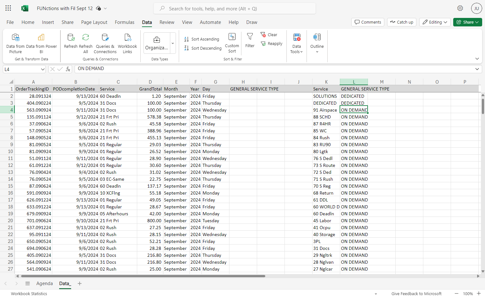This screenshot has height=297, width=485.
Task: Open the Editing mode dropdown
Action: (x=435, y=22)
